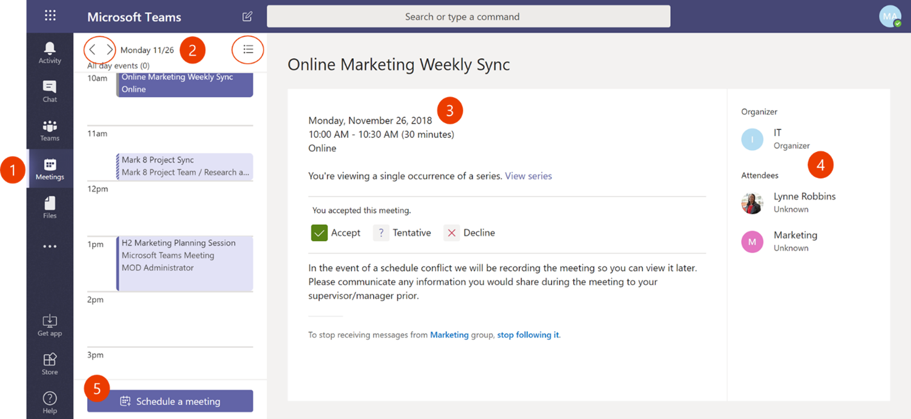Click the Organizer section heading

(x=759, y=112)
